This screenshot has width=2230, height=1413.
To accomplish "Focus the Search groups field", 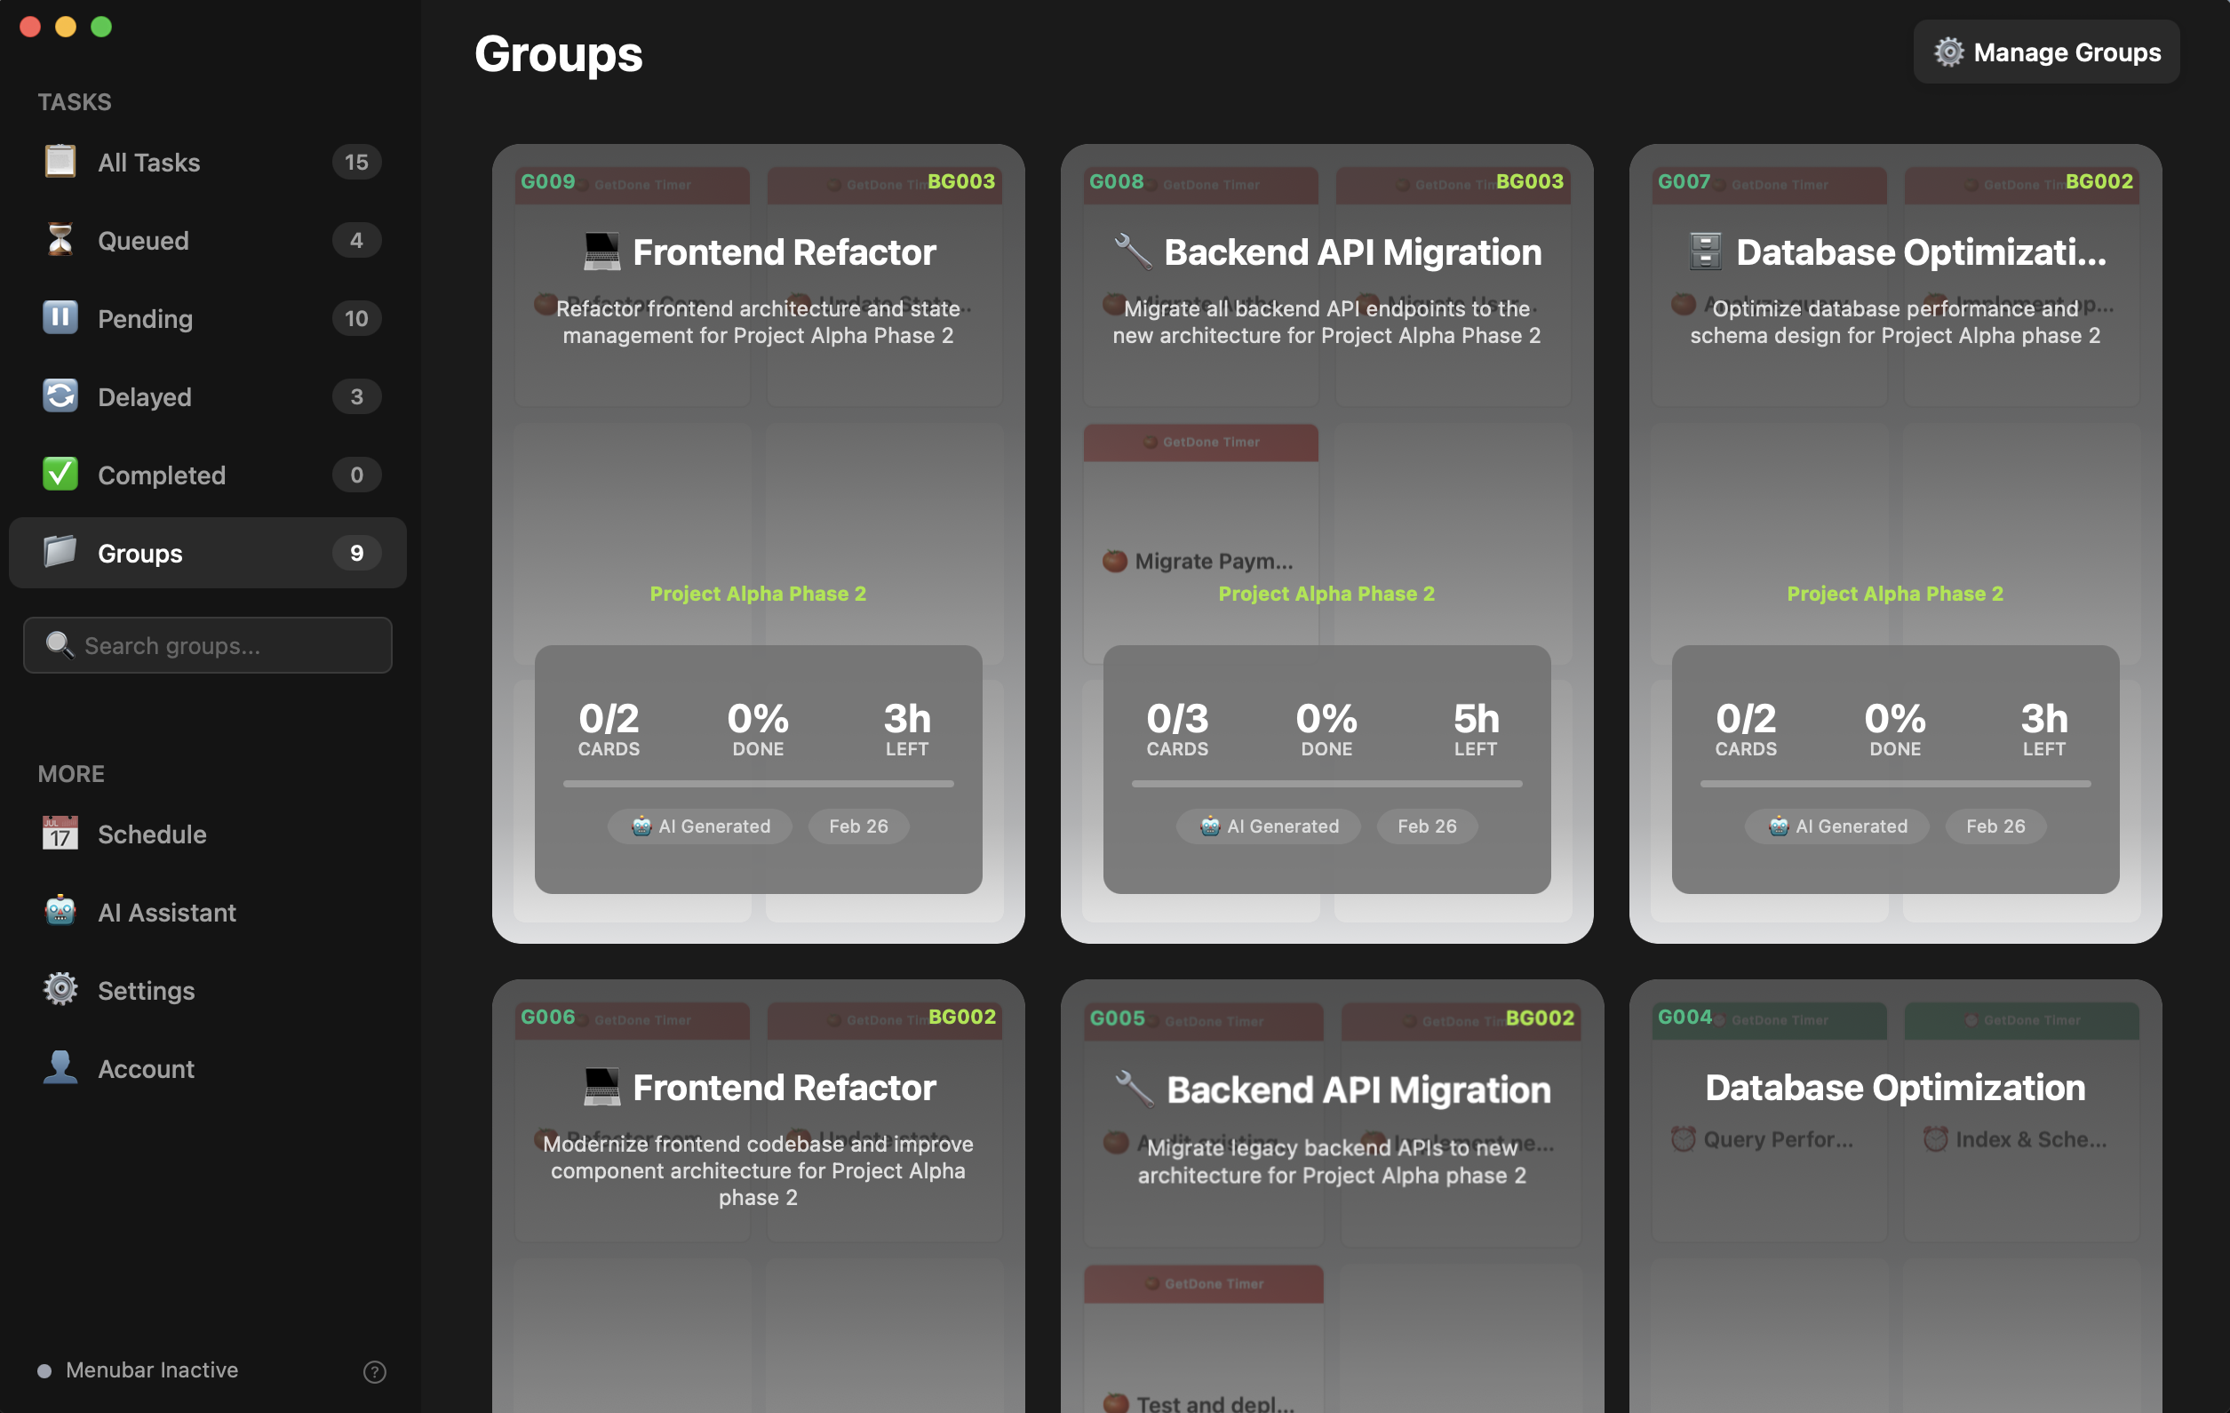I will (x=207, y=645).
